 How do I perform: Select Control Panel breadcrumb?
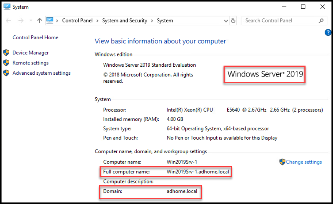[x=77, y=21]
